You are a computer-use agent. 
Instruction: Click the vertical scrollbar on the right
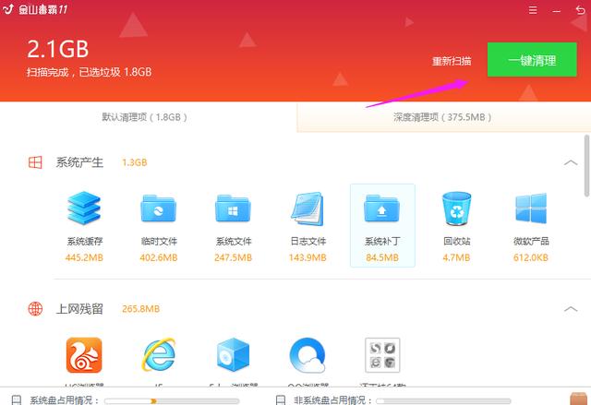(x=587, y=166)
